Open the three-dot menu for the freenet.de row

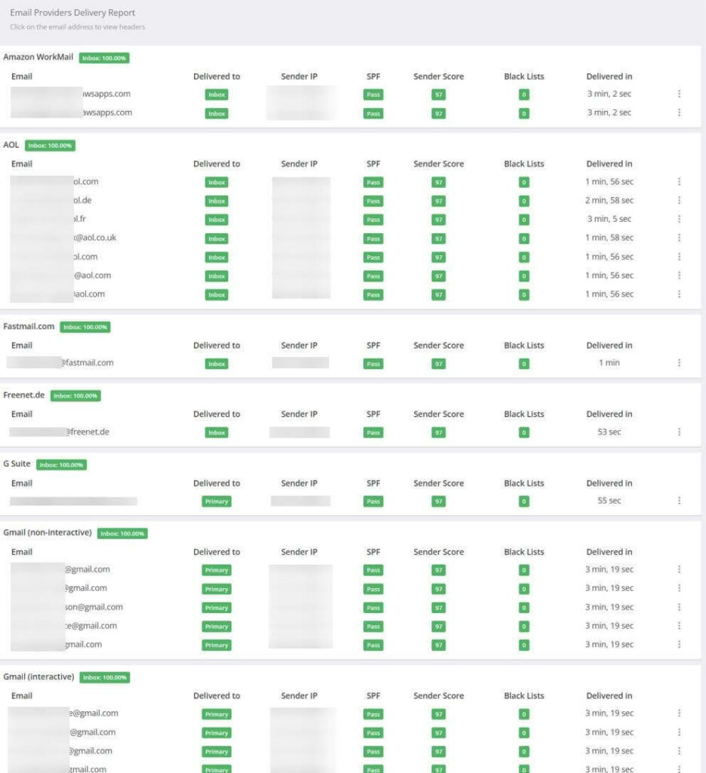tap(679, 432)
